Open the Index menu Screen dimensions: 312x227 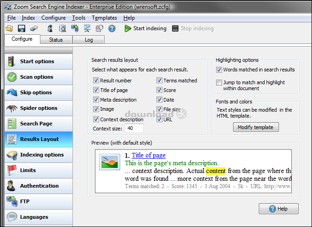click(28, 18)
